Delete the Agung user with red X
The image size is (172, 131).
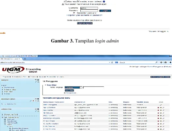coord(158,108)
